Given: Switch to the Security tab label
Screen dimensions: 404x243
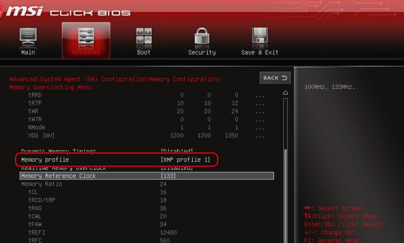Looking at the screenshot, I should point(202,52).
